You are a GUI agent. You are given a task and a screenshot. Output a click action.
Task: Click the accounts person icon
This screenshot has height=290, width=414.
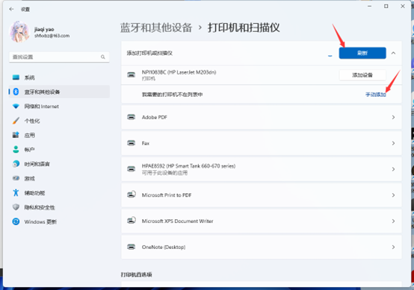pyautogui.click(x=16, y=149)
